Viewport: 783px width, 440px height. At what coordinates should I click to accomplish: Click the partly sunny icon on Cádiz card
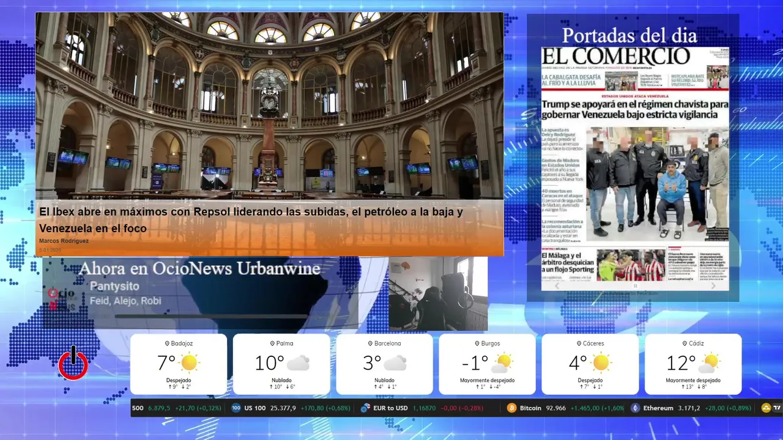(x=710, y=363)
